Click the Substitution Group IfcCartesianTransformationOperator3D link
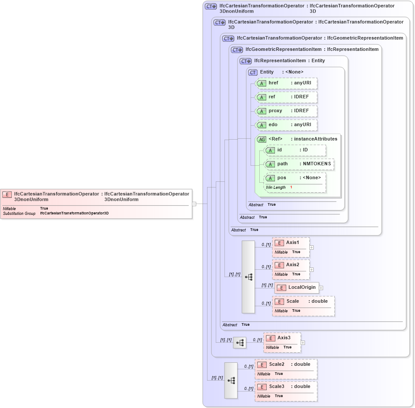The height and width of the screenshot is (408, 415). click(x=75, y=214)
